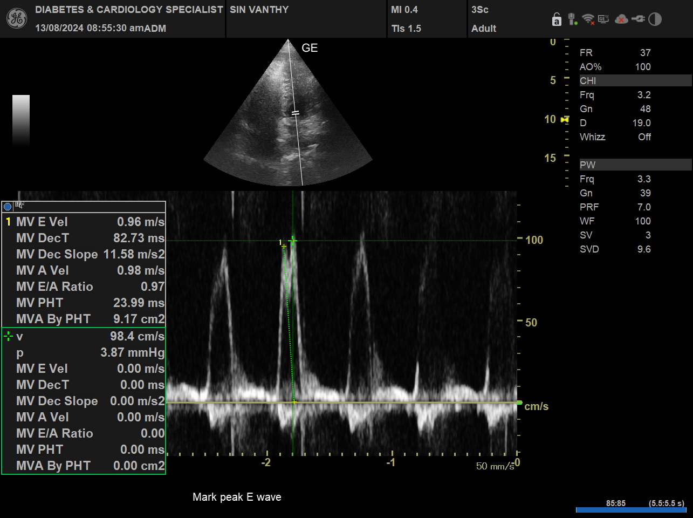Screen dimensions: 693x518
Task: Select the MV E Vel measurement row
Action: coord(84,222)
